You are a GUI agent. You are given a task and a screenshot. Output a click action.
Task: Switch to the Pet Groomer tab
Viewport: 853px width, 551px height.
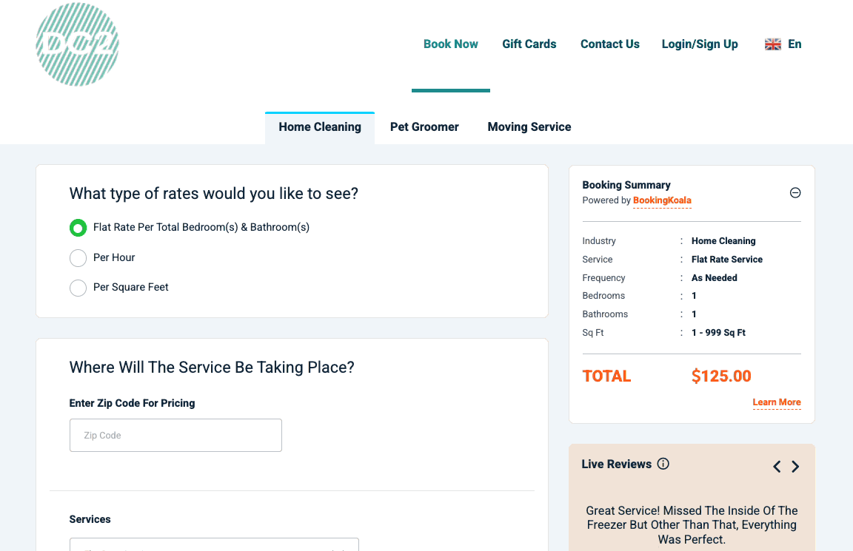coord(424,127)
